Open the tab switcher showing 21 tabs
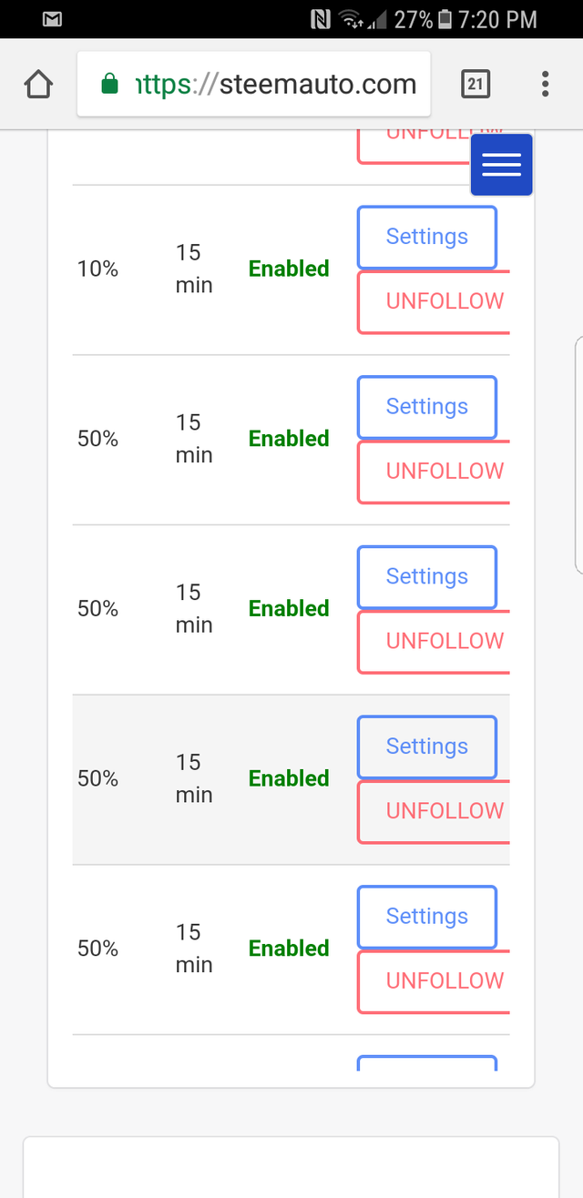Viewport: 583px width, 1198px height. coord(475,85)
